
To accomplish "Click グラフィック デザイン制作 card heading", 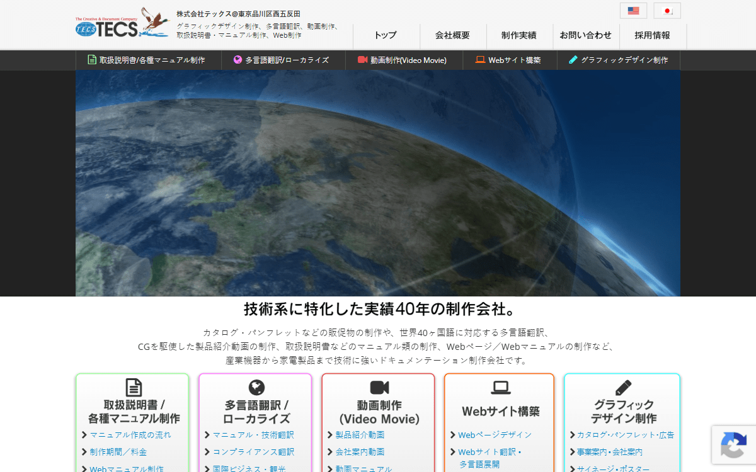I will click(x=623, y=412).
